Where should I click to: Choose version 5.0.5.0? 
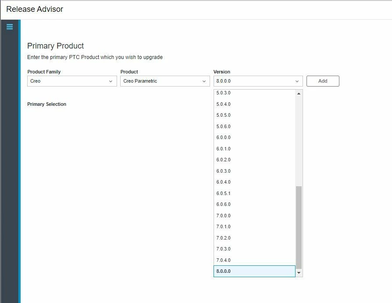[254, 115]
